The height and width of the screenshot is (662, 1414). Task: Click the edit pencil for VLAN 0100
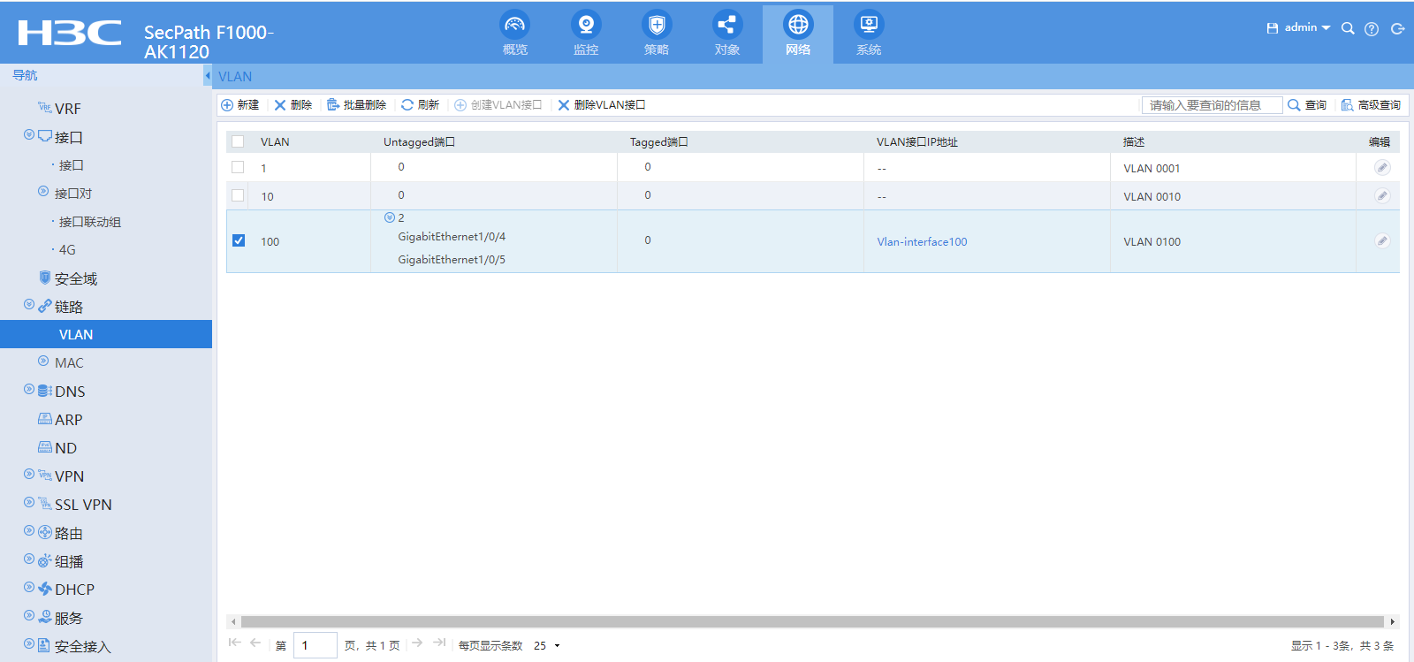[x=1382, y=240]
